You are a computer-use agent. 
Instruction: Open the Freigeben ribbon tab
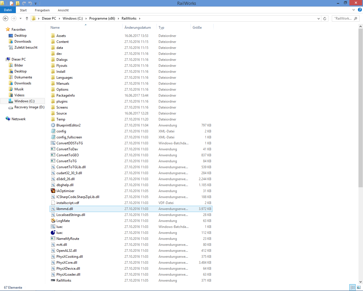(x=42, y=10)
